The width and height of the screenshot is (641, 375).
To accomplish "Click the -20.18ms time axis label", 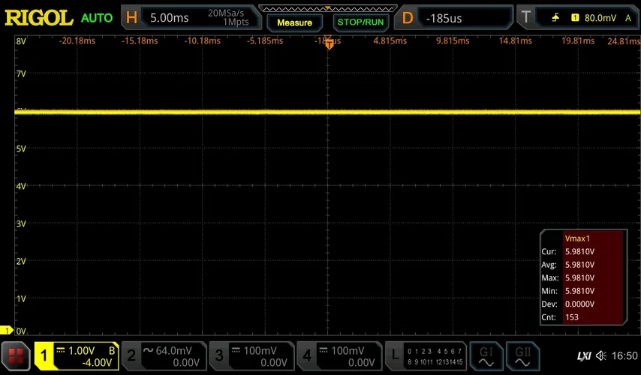I will [77, 40].
